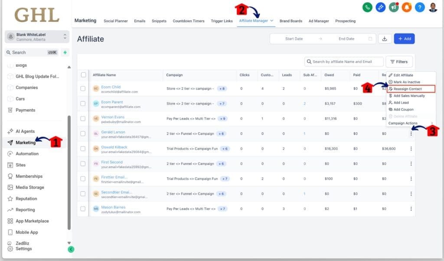Open the Blank WhiteLabel account switcher

pyautogui.click(x=37, y=37)
